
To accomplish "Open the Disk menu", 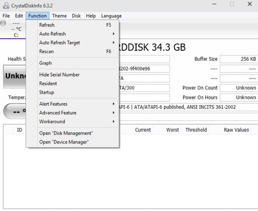I will (76, 16).
